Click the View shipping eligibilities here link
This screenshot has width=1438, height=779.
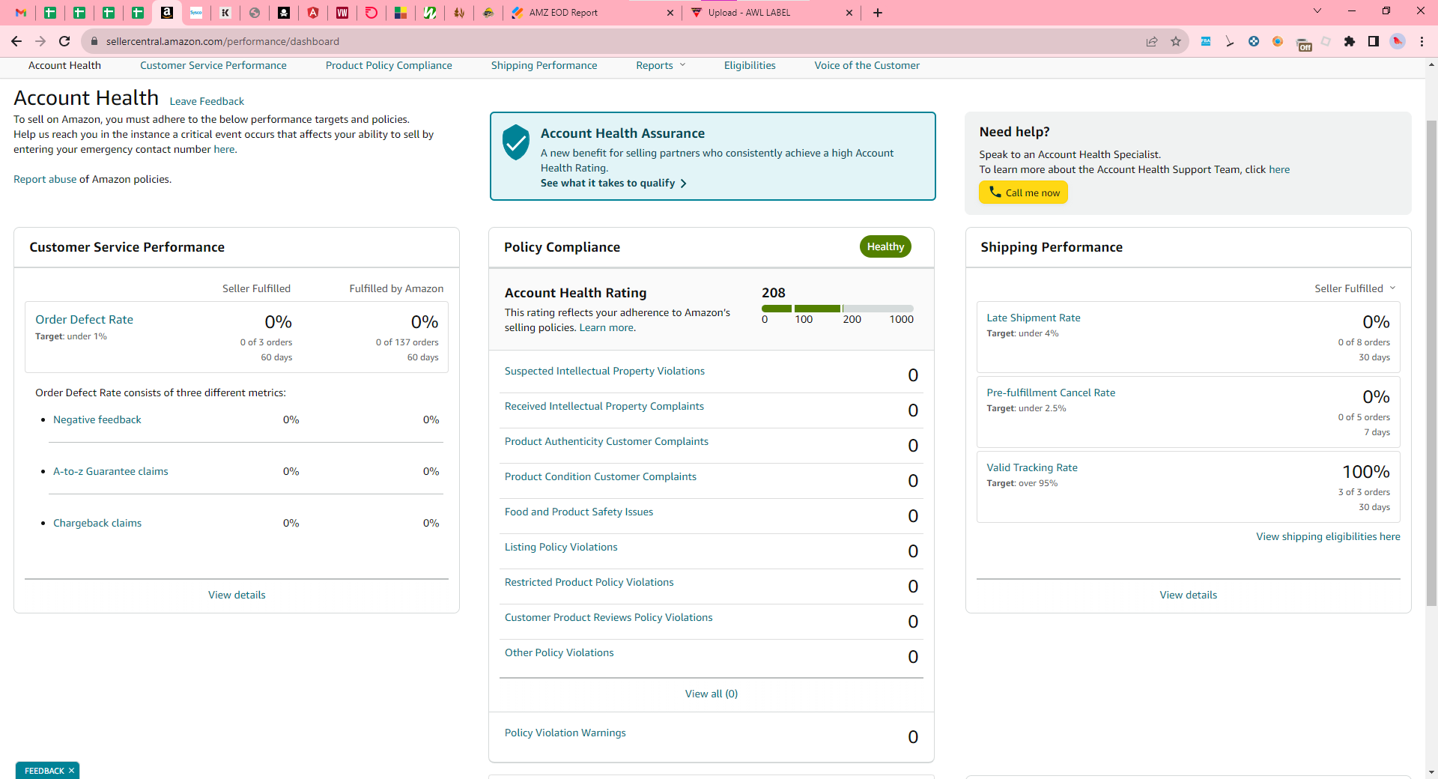pyautogui.click(x=1328, y=537)
